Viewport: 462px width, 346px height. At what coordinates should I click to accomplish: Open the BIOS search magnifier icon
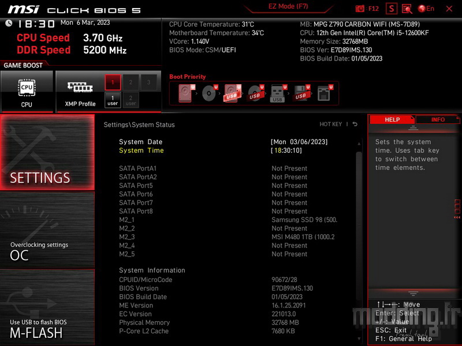[x=407, y=9]
